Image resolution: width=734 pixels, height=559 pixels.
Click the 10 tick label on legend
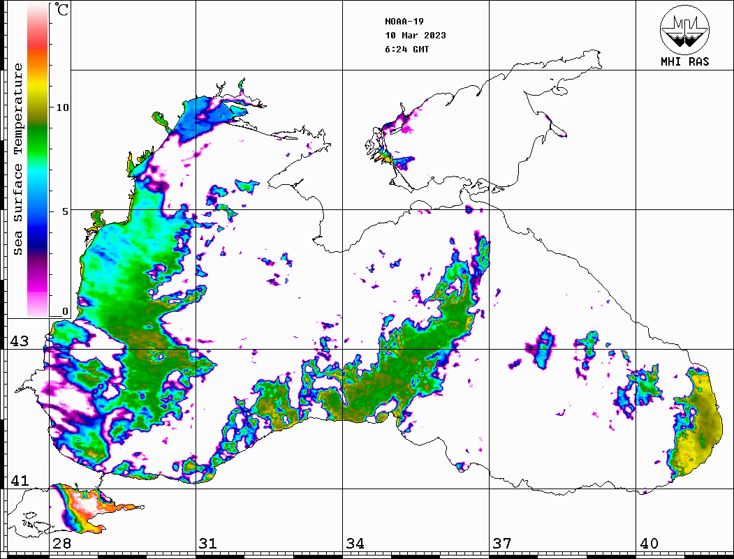pyautogui.click(x=62, y=107)
